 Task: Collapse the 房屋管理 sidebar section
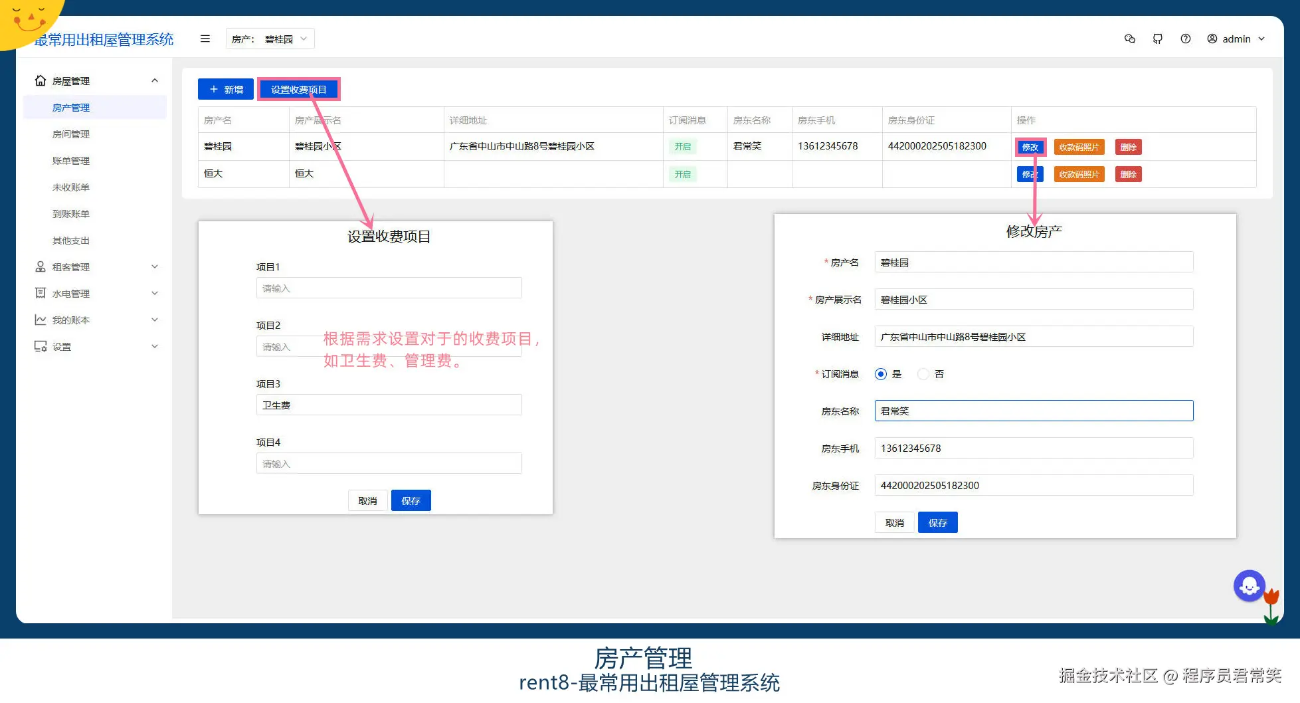[155, 80]
